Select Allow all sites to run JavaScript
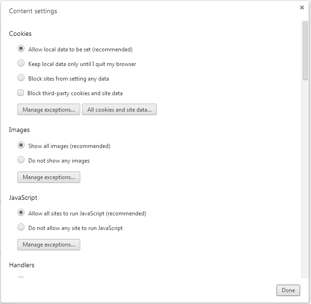Image resolution: width=311 pixels, height=304 pixels. [21, 213]
